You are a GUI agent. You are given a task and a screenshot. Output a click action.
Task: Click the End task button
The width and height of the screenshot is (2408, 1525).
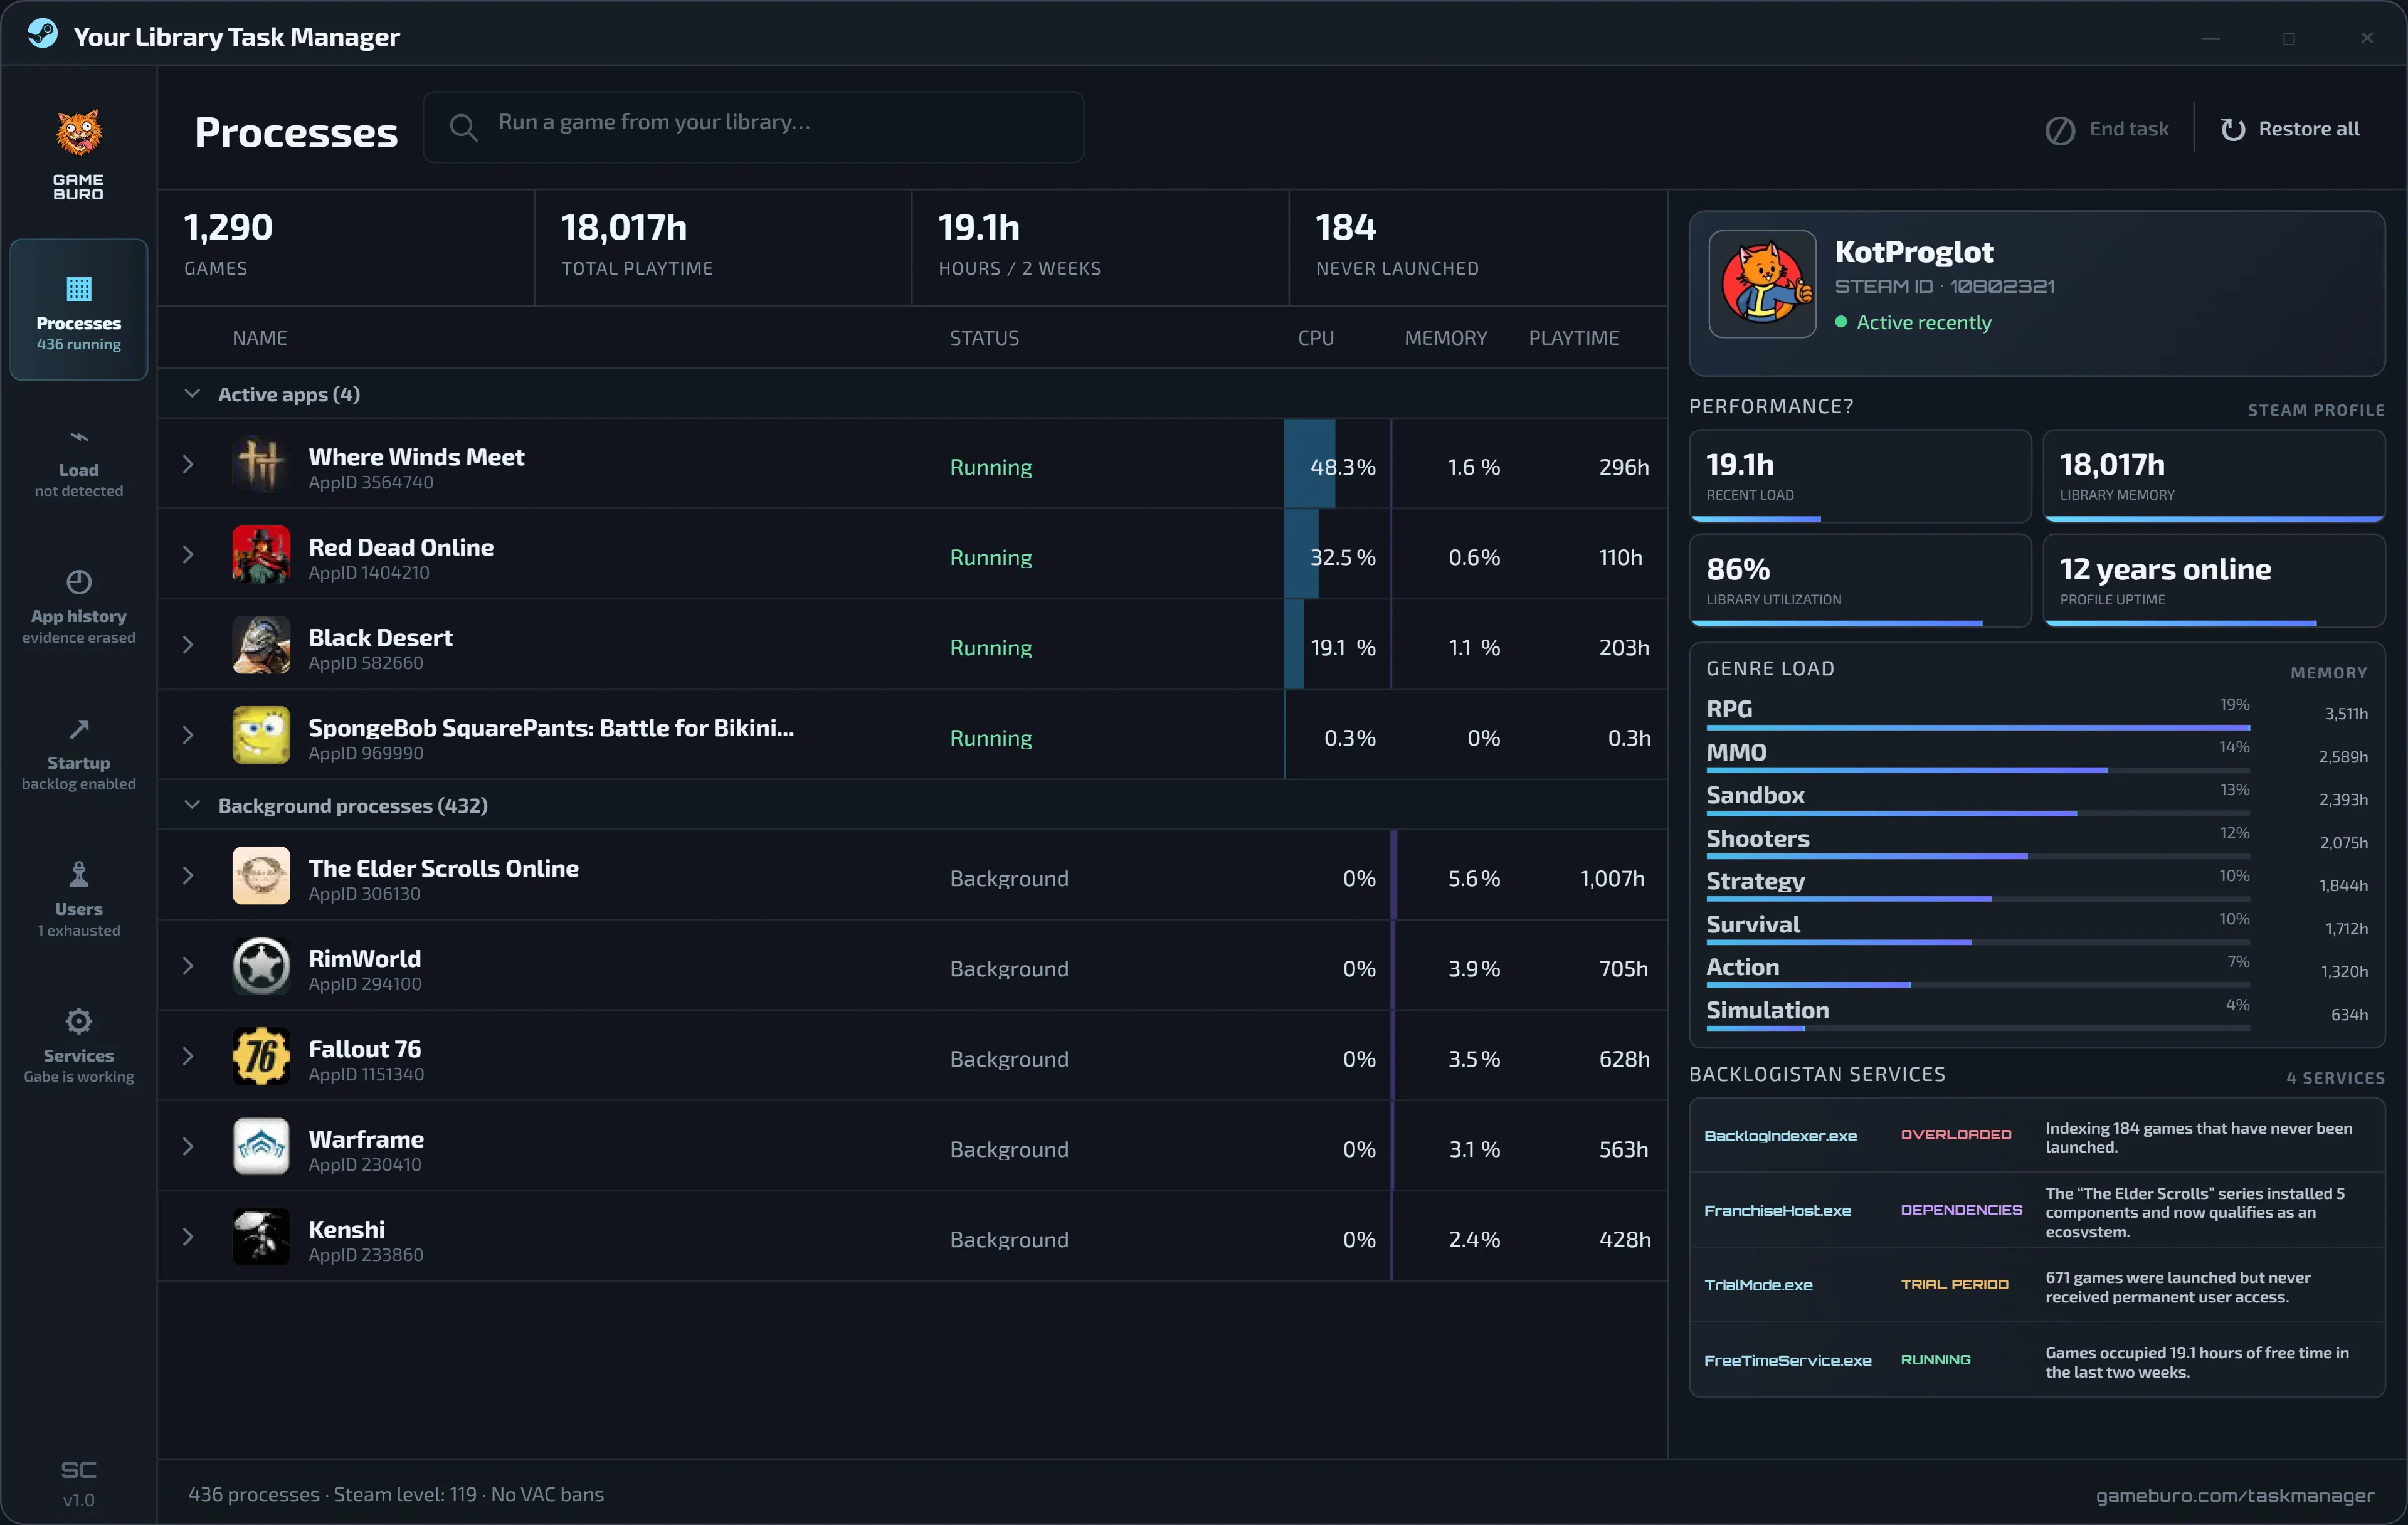2107,129
